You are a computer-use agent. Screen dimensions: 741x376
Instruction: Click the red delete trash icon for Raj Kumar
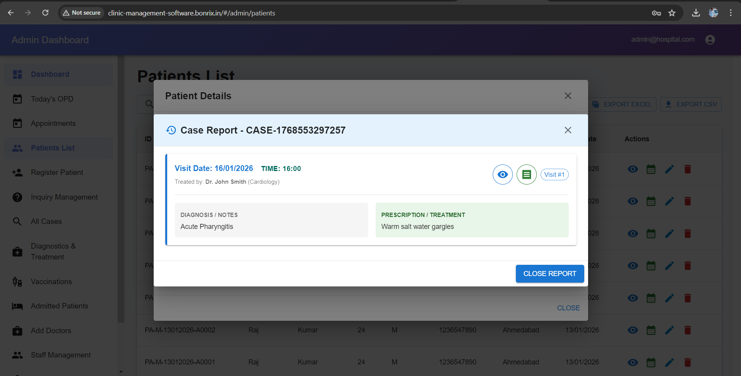[x=687, y=330]
